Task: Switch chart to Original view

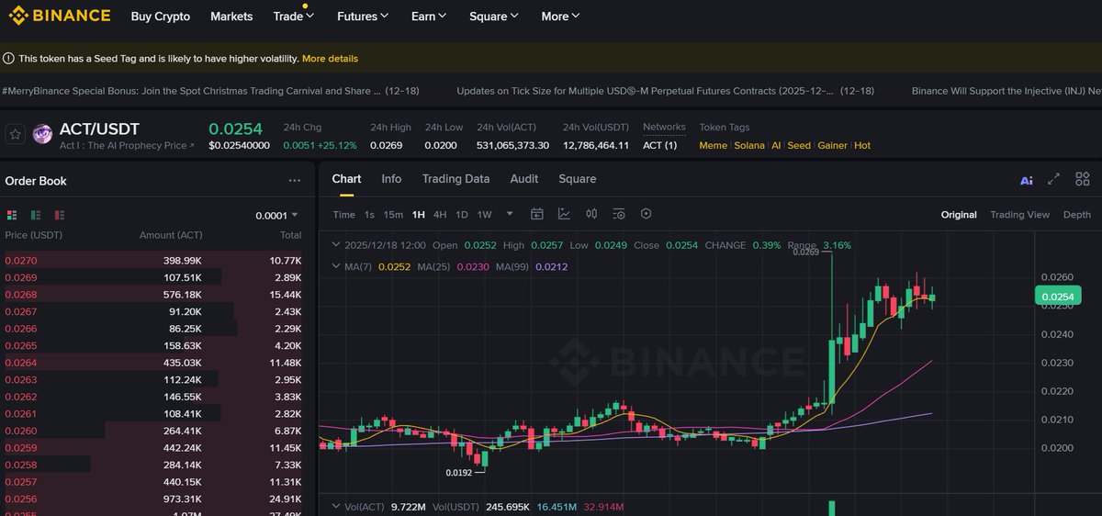Action: click(959, 215)
